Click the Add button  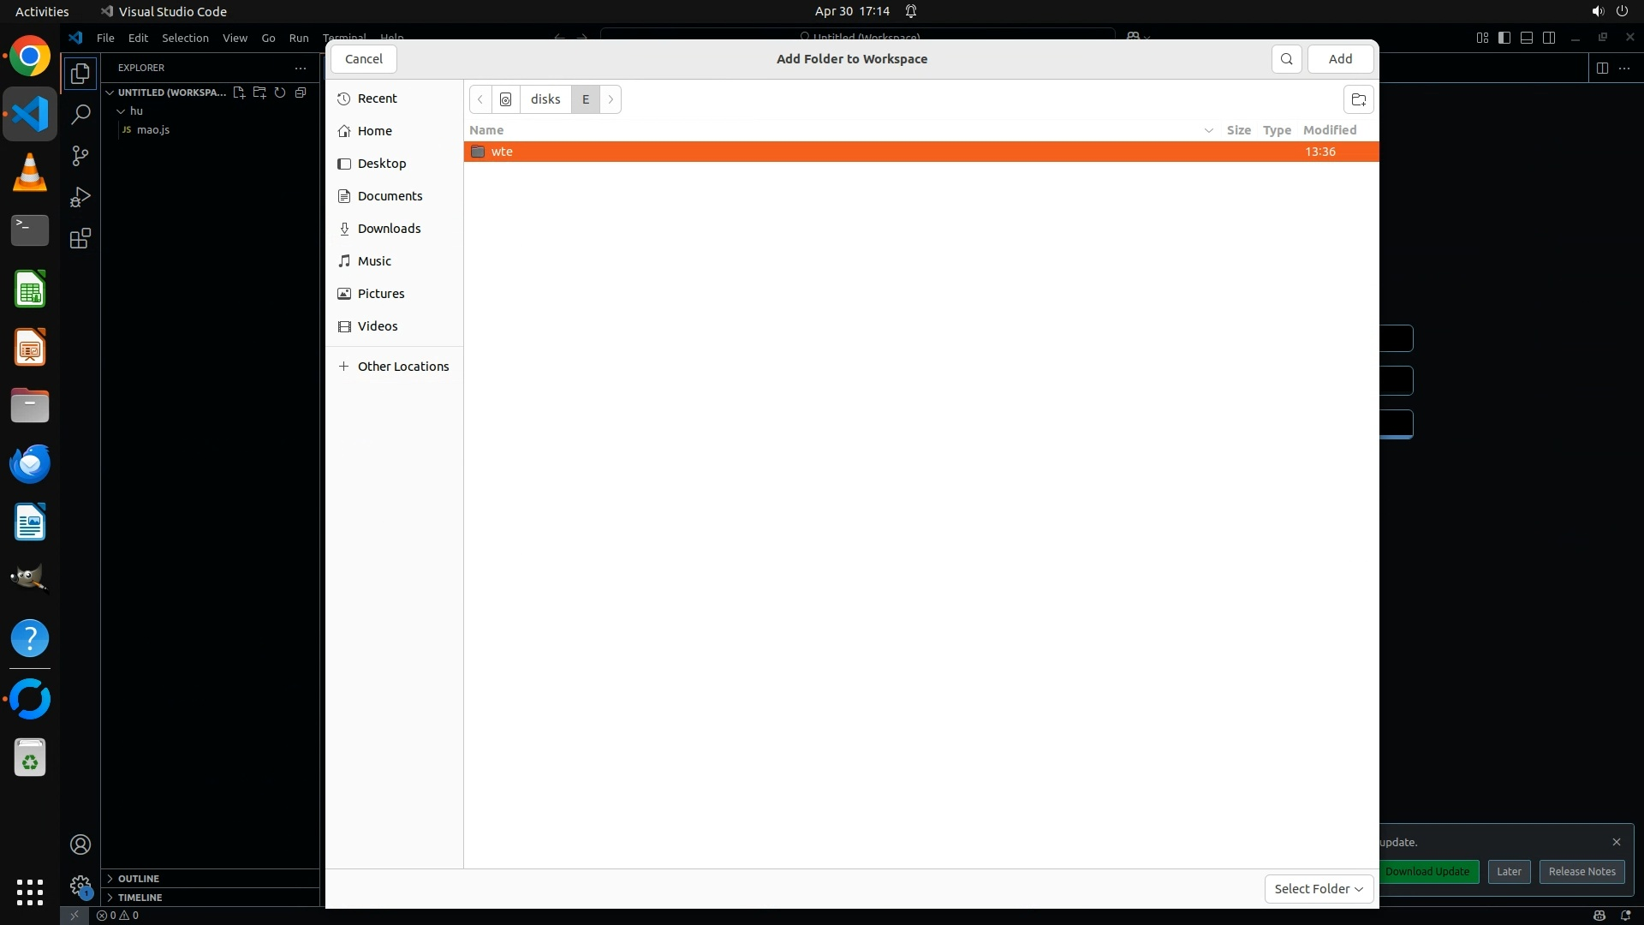point(1340,59)
